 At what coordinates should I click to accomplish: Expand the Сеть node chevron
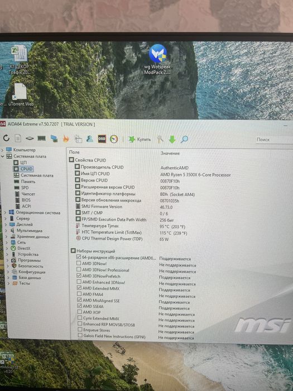7,242
